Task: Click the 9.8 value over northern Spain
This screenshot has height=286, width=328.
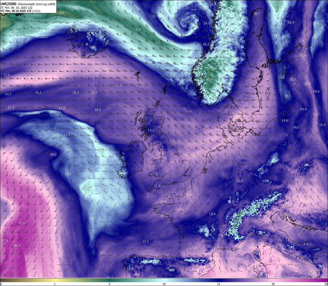Action: (172, 270)
